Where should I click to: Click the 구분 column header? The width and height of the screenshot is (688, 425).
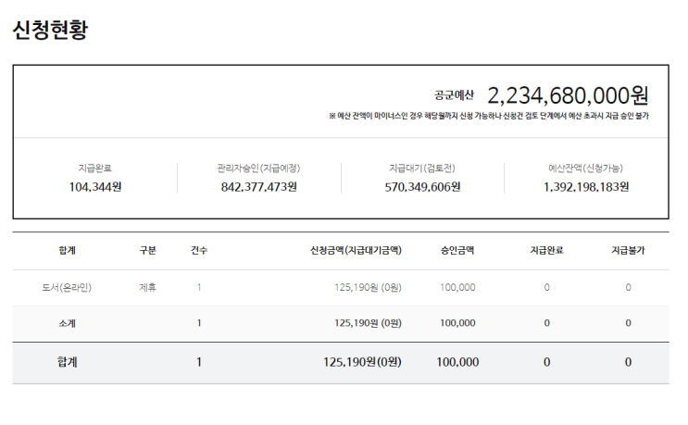pyautogui.click(x=147, y=250)
